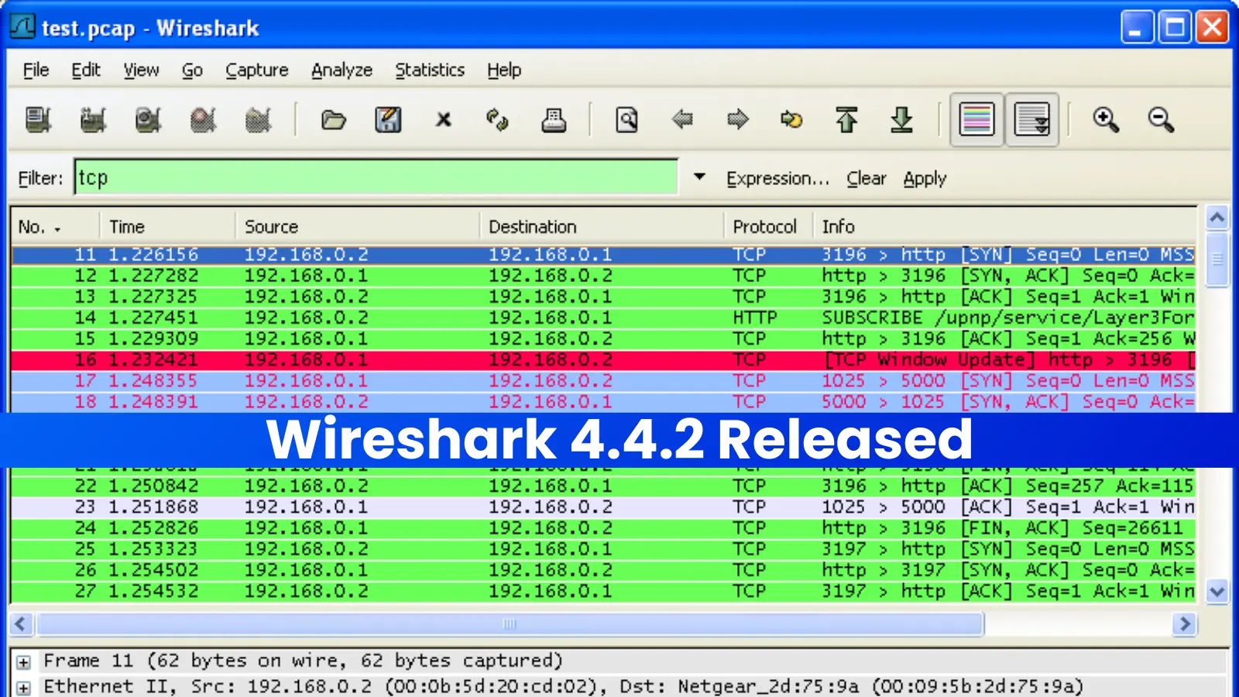The height and width of the screenshot is (697, 1239).
Task: Sort packets by Time column header
Action: [x=167, y=227]
